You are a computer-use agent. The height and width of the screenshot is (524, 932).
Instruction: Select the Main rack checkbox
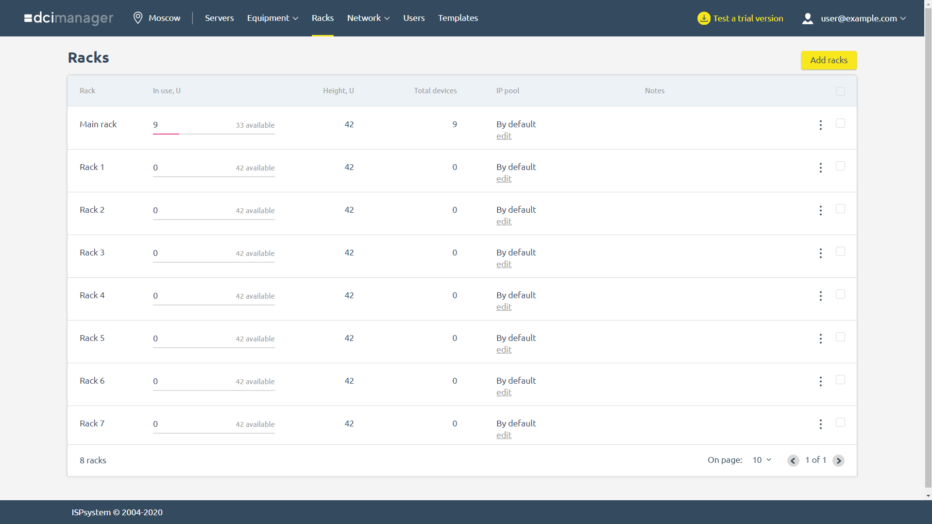coord(840,123)
